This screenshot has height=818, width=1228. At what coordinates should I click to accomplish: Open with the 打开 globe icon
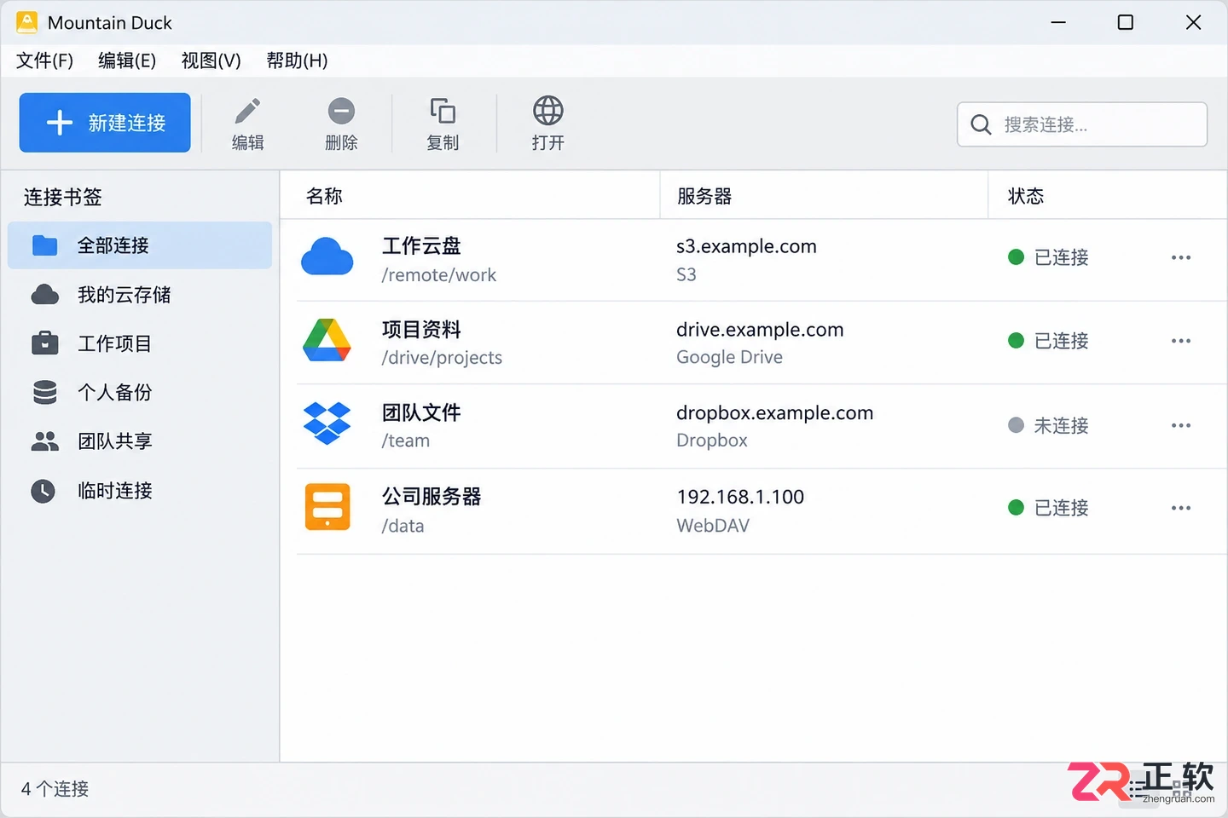(547, 111)
